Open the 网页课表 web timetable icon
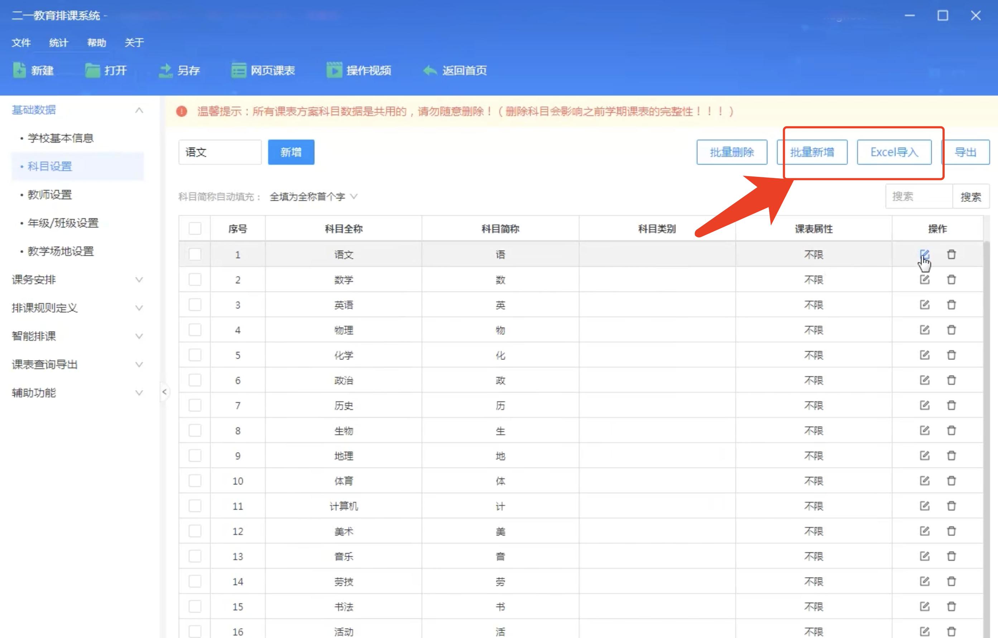The height and width of the screenshot is (638, 998). tap(264, 71)
